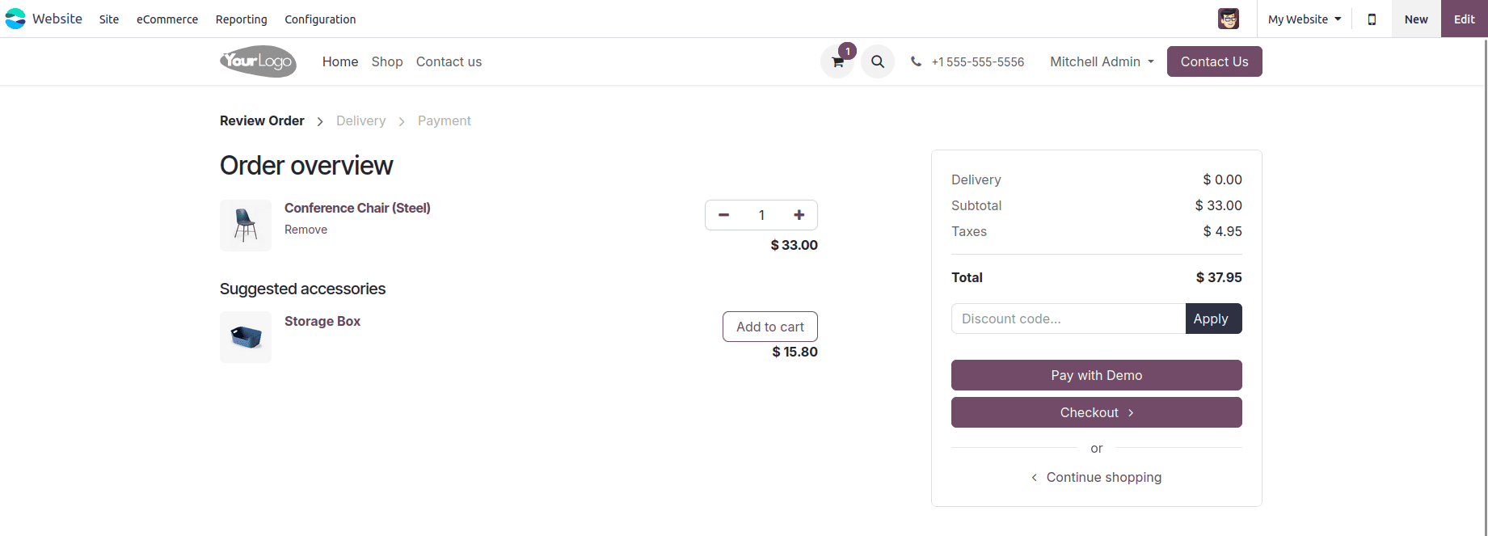The height and width of the screenshot is (536, 1488).
Task: Open the My Website dropdown
Action: coord(1303,19)
